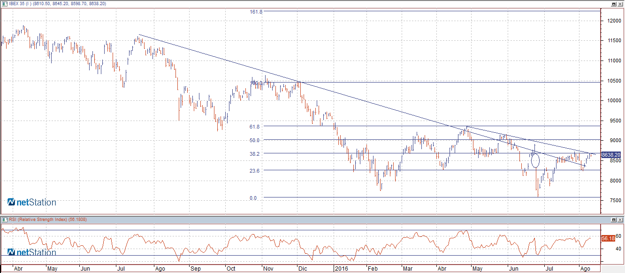Viewport: 625px width, 273px height.
Task: Click the IBEX 35 chart icon in title bar
Action: (4, 3)
